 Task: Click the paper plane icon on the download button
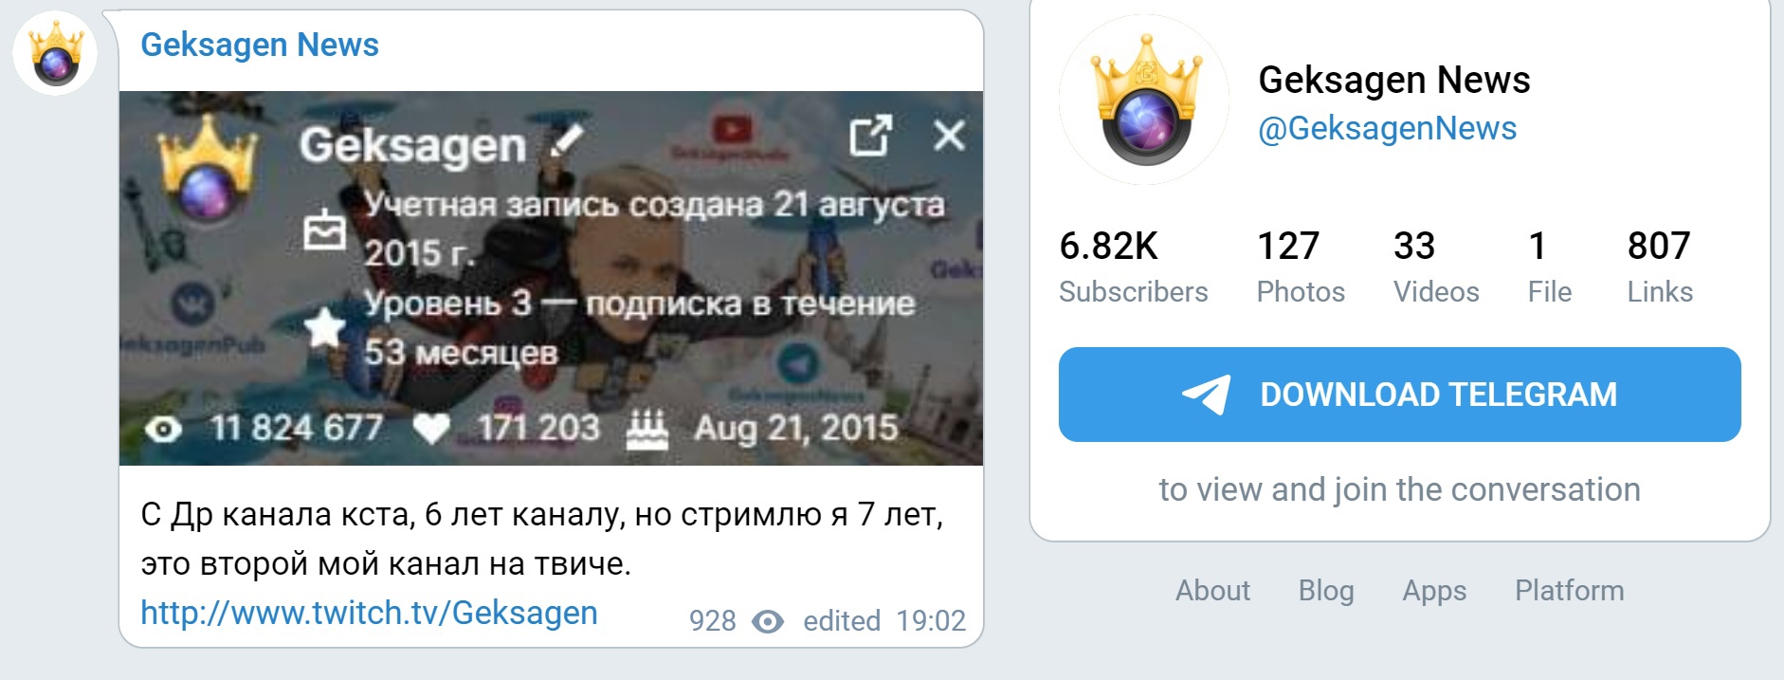point(1206,395)
